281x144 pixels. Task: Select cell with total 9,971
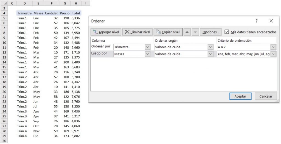(76, 131)
